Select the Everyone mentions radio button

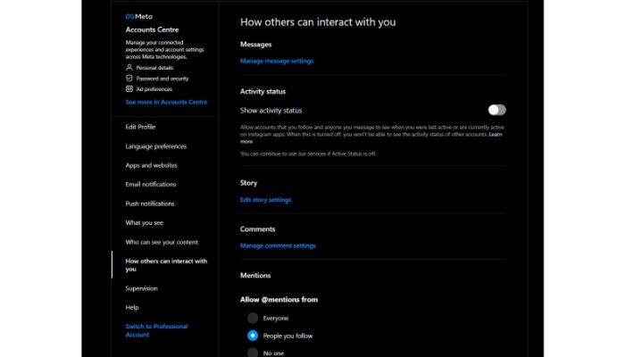tap(253, 318)
